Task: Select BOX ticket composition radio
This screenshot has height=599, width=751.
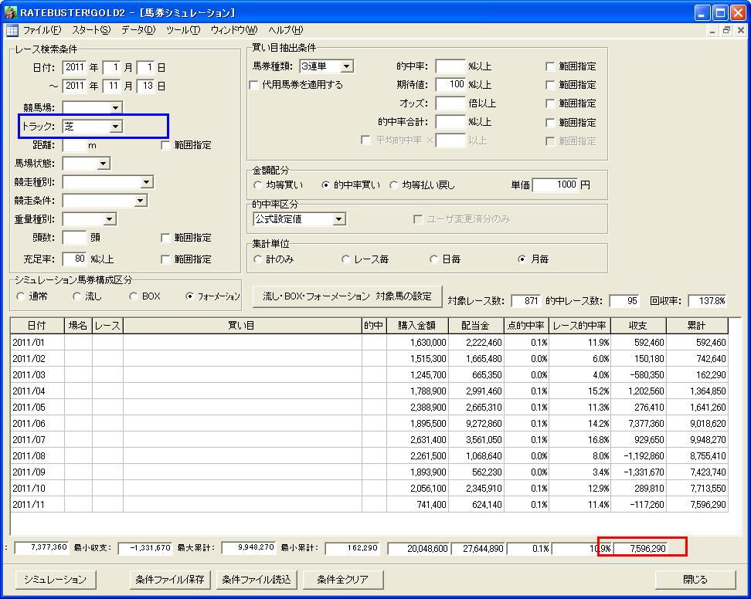Action: pos(134,296)
